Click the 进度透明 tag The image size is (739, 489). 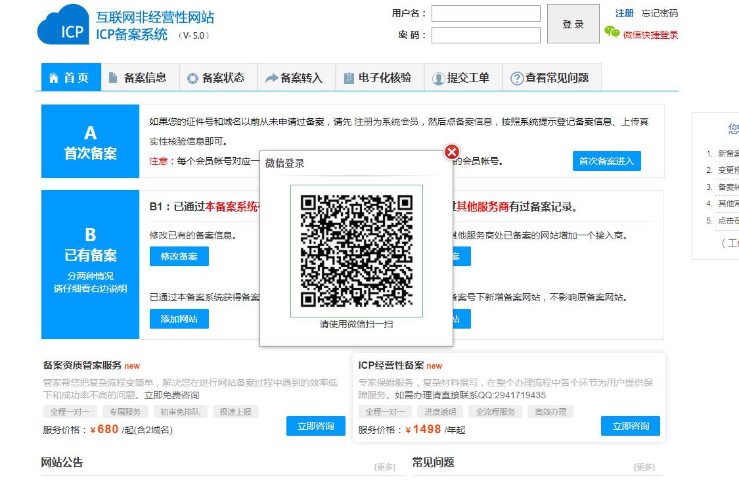click(x=440, y=411)
